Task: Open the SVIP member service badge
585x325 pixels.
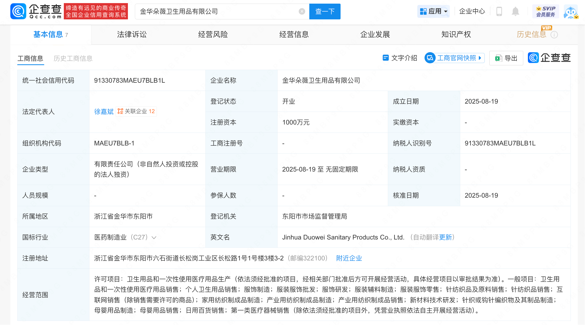Action: [545, 11]
